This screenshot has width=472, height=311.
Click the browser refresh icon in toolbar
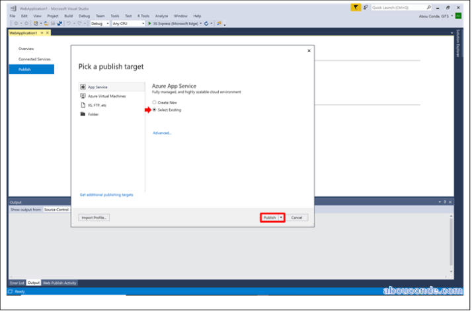click(207, 23)
